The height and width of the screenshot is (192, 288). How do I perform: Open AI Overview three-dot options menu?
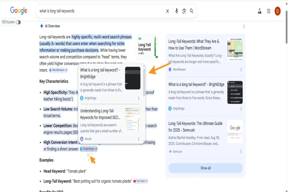click(244, 26)
